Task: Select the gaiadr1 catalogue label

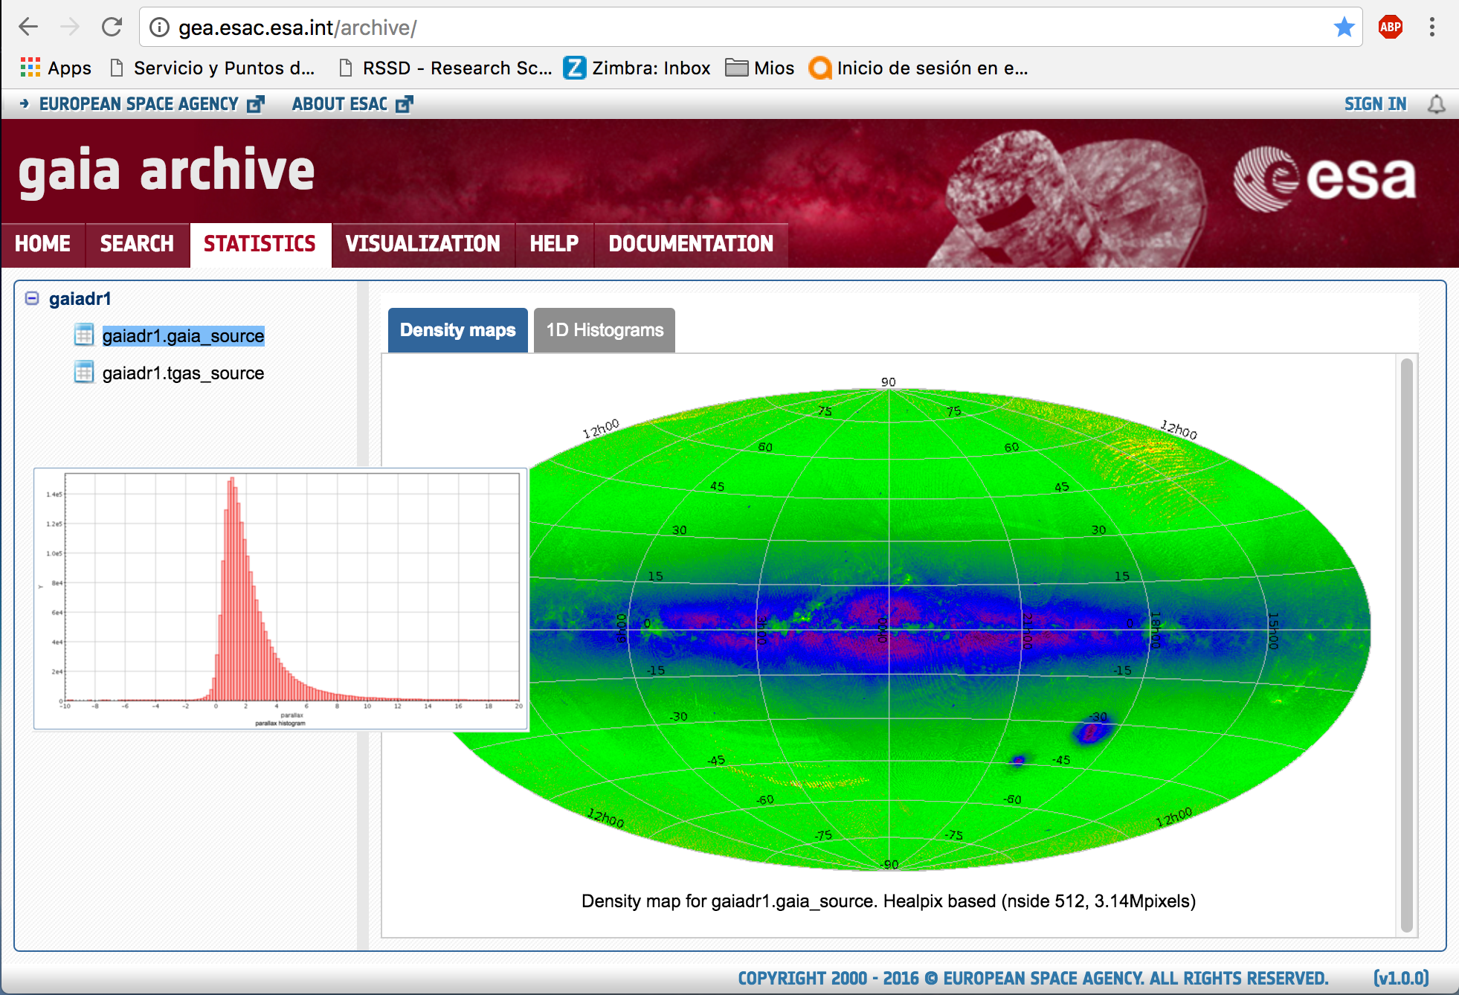Action: pos(80,299)
